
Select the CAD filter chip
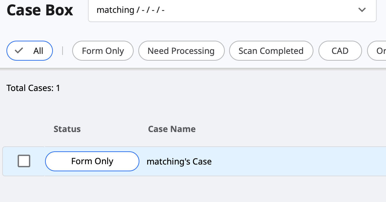340,51
